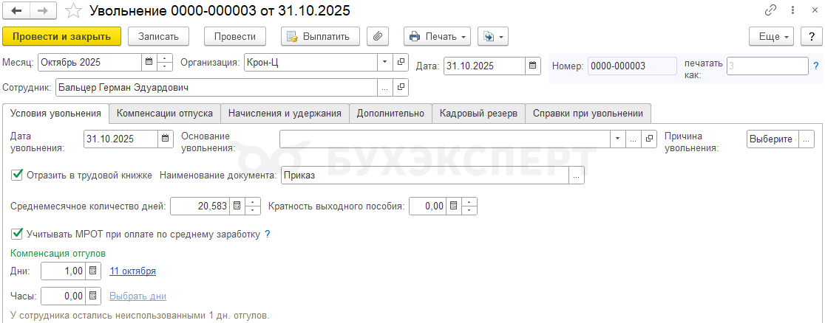The height and width of the screenshot is (323, 825).
Task: Increase month with Месяц stepper up
Action: point(165,58)
